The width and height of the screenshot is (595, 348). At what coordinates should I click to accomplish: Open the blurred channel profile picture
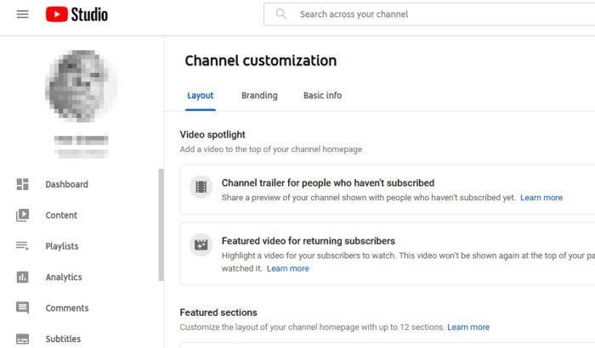(x=81, y=86)
